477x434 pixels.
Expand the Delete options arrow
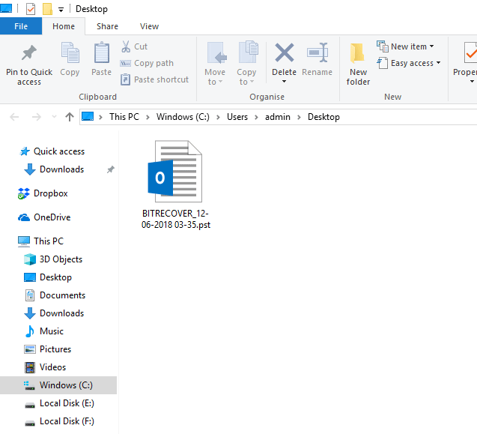click(x=284, y=81)
